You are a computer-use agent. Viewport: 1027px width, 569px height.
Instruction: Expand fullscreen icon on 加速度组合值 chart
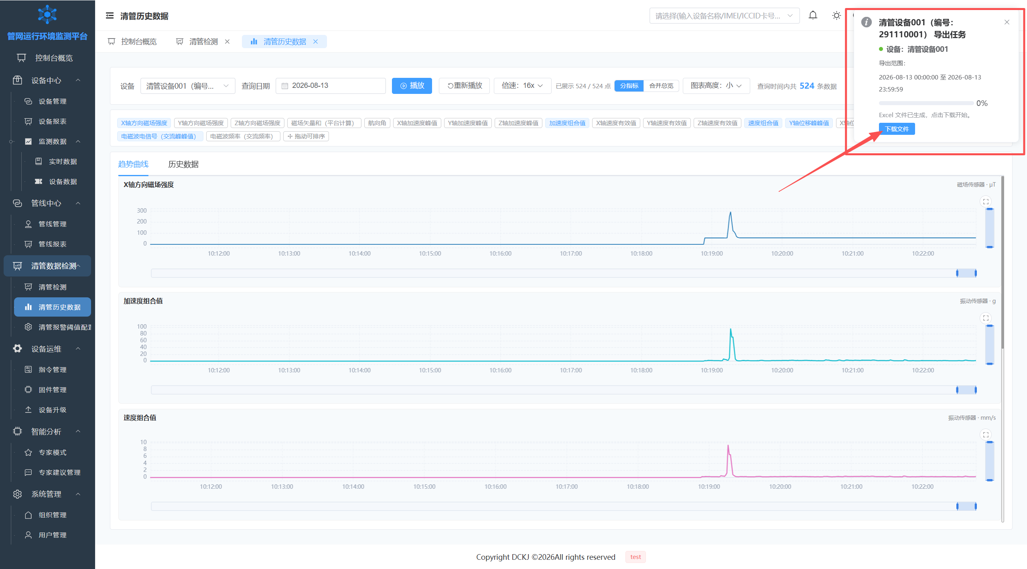986,318
